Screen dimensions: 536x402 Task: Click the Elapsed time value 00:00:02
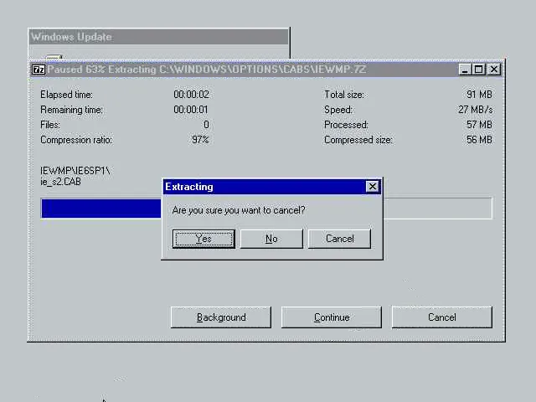pyautogui.click(x=191, y=95)
